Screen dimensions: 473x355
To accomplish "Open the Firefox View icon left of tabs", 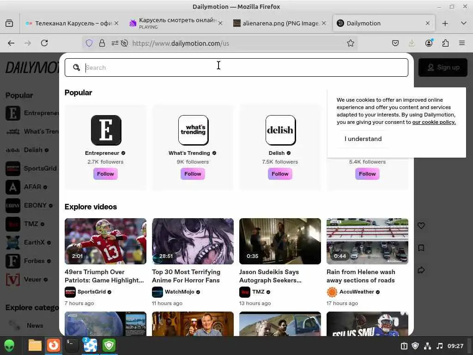I will tap(9, 23).
